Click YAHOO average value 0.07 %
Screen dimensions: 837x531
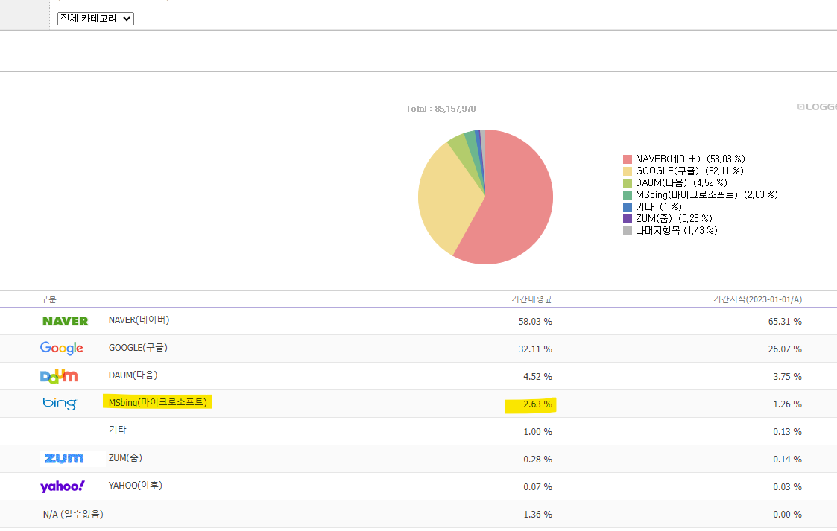[x=537, y=487]
